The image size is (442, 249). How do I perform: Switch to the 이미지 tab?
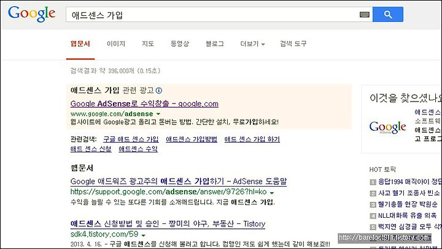pyautogui.click(x=116, y=44)
